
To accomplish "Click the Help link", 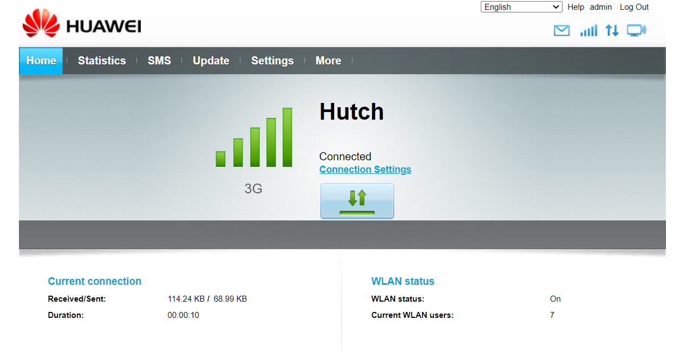I will coord(576,7).
